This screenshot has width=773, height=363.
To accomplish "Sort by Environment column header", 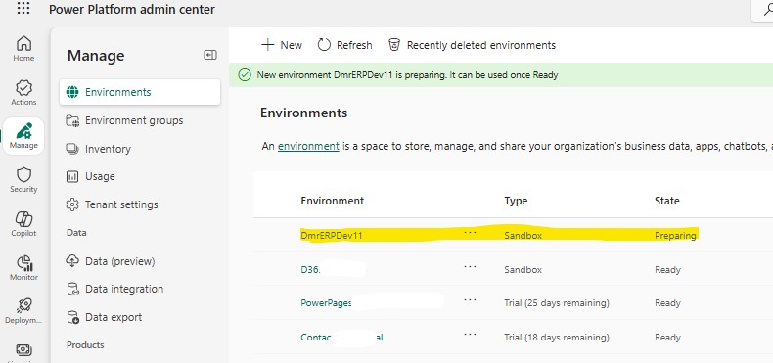I will pos(333,201).
